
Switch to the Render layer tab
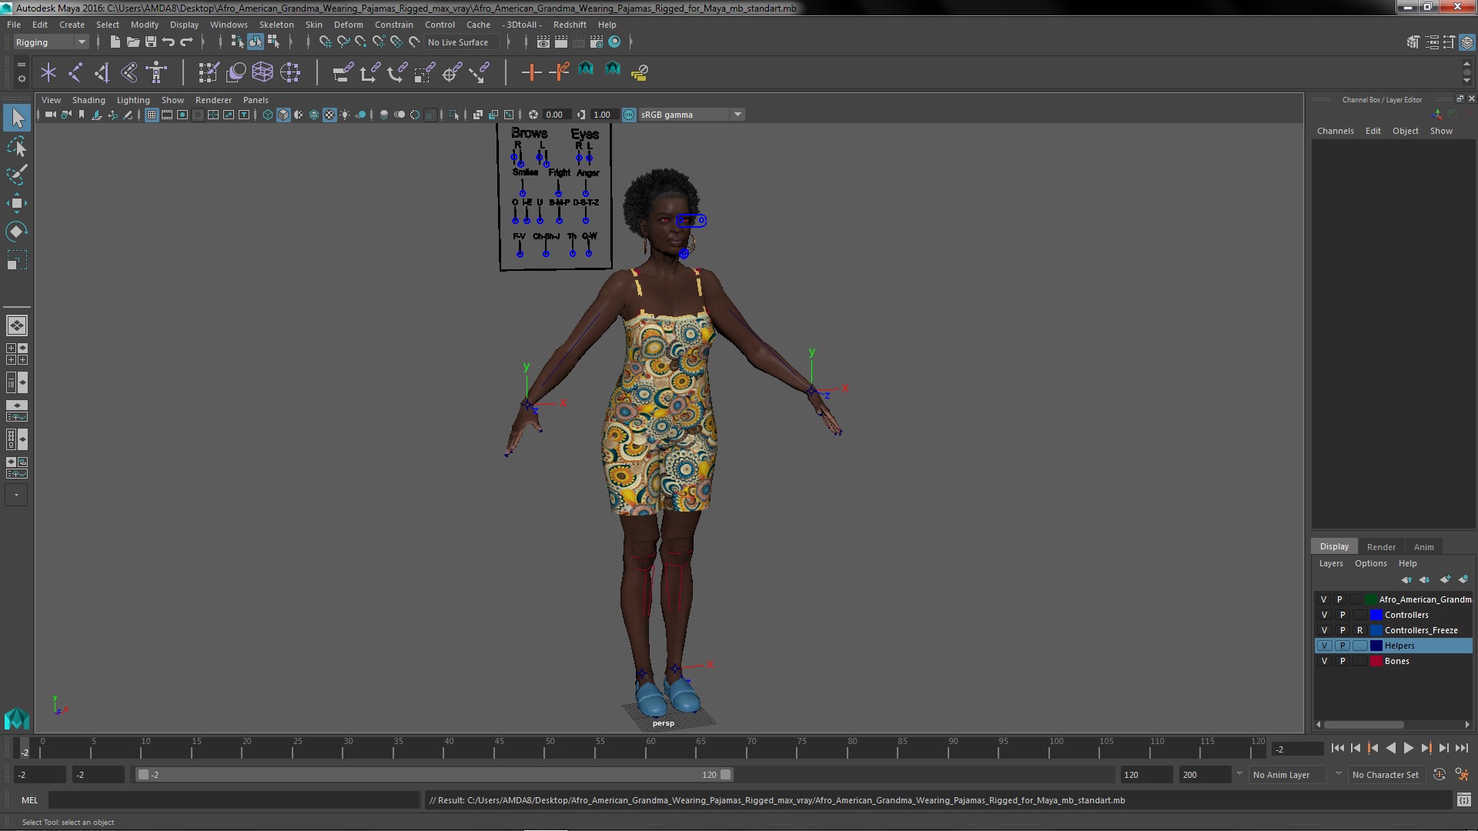[1381, 547]
